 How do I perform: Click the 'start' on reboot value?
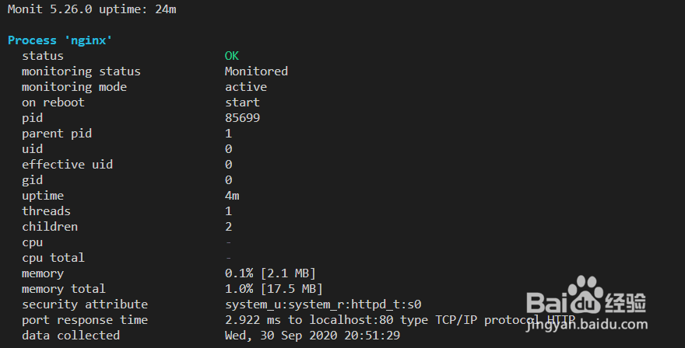(242, 103)
